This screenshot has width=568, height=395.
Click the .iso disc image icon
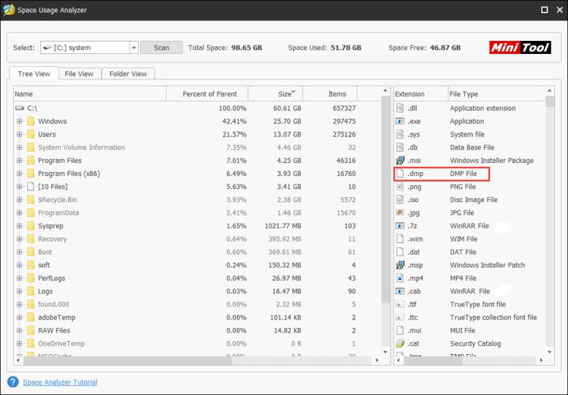(400, 200)
